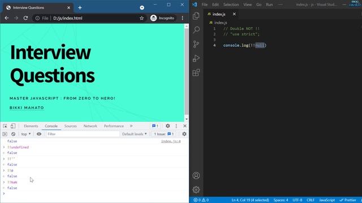Switch to DevTools Network tab

90,126
